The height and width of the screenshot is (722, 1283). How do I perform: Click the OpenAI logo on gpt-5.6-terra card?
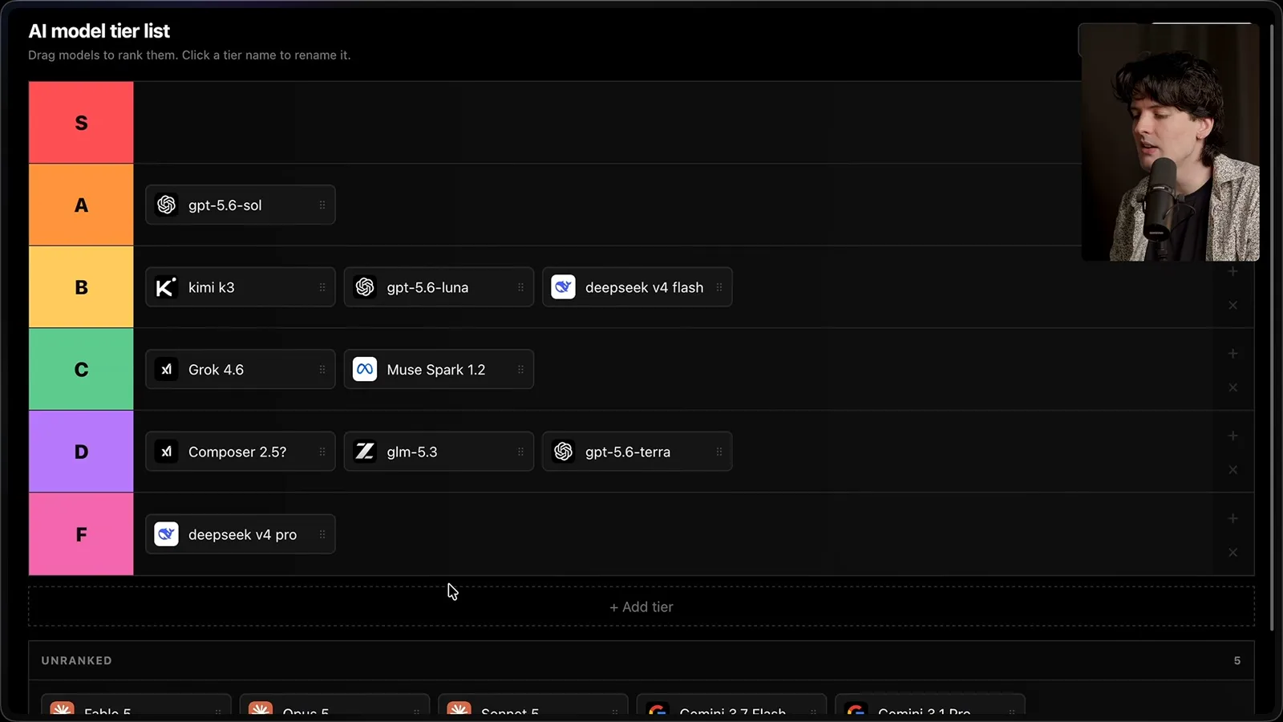click(x=563, y=452)
